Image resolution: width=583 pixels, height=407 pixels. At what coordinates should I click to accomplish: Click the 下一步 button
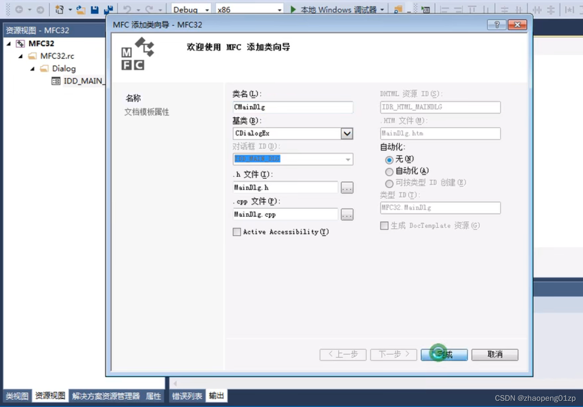pos(394,354)
